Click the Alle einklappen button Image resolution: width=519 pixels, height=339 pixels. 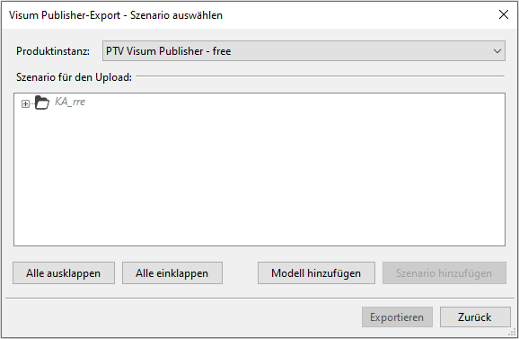point(172,273)
